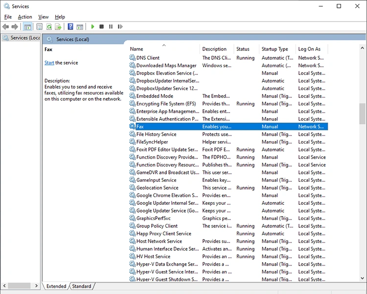Image resolution: width=367 pixels, height=294 pixels.
Task: Click the Restart Service button
Action: [120, 27]
